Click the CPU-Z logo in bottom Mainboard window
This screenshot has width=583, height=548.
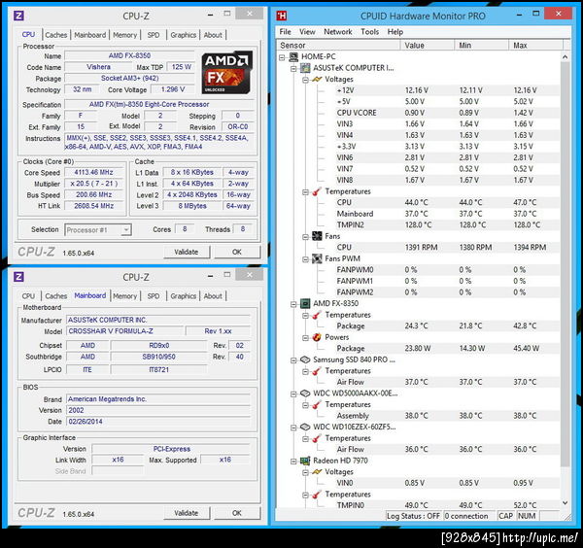(18, 277)
